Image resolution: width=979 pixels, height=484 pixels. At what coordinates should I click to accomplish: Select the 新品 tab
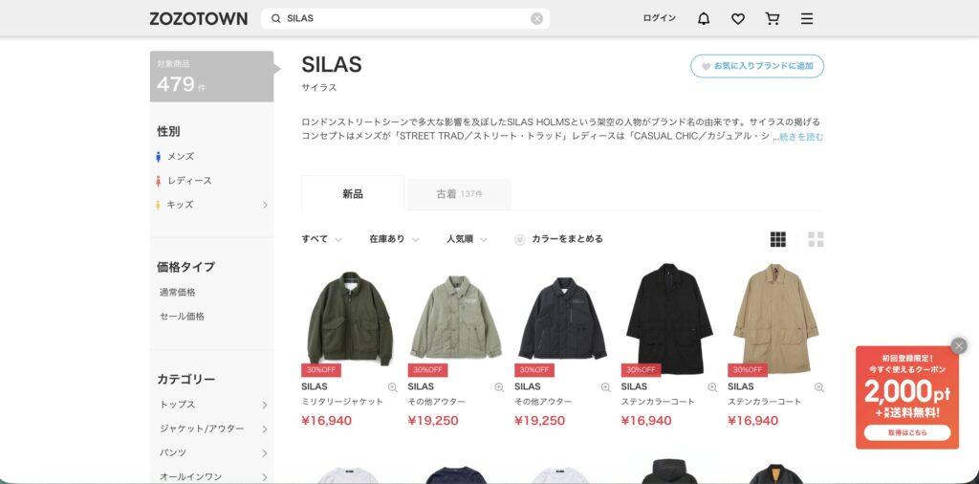click(353, 193)
